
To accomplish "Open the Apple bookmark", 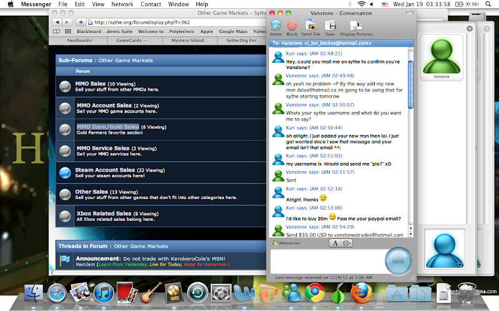I will [206, 32].
